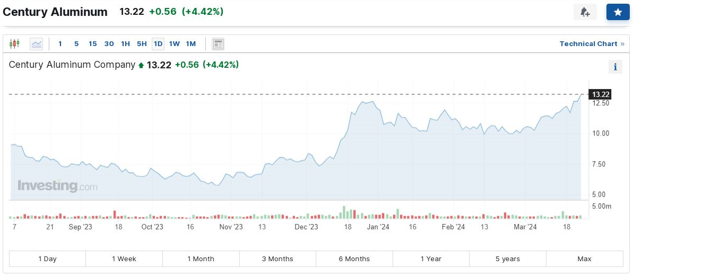The width and height of the screenshot is (703, 276).
Task: Click the Max range button
Action: tap(584, 259)
